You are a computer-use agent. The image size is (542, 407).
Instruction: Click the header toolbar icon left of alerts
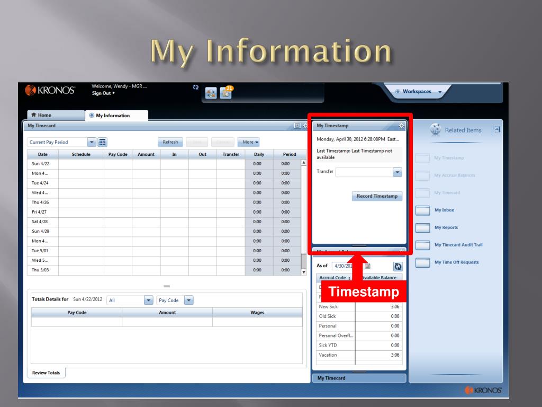pyautogui.click(x=211, y=93)
